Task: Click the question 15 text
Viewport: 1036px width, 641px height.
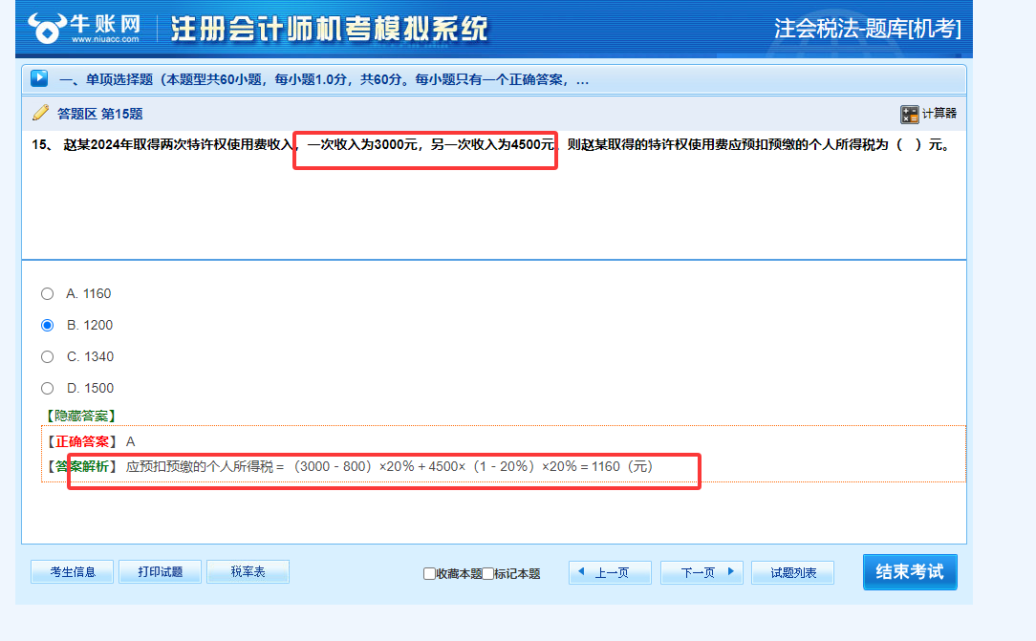Action: pos(492,144)
